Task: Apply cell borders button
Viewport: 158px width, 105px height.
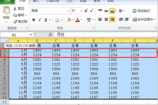Action: (x=57, y=20)
